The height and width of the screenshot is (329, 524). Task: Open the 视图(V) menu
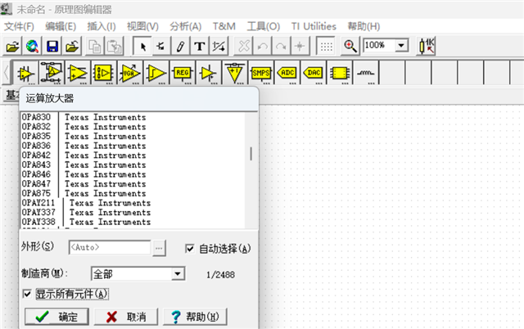[142, 26]
